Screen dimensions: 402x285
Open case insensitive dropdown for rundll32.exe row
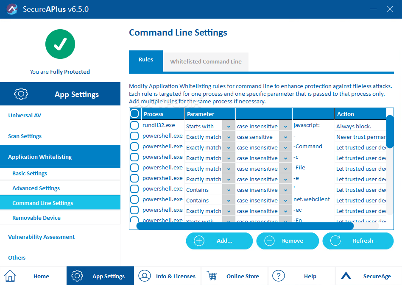[x=285, y=127]
